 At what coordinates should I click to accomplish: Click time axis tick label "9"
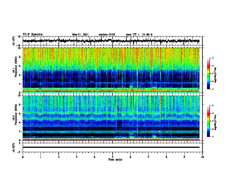pyautogui.click(x=184, y=157)
